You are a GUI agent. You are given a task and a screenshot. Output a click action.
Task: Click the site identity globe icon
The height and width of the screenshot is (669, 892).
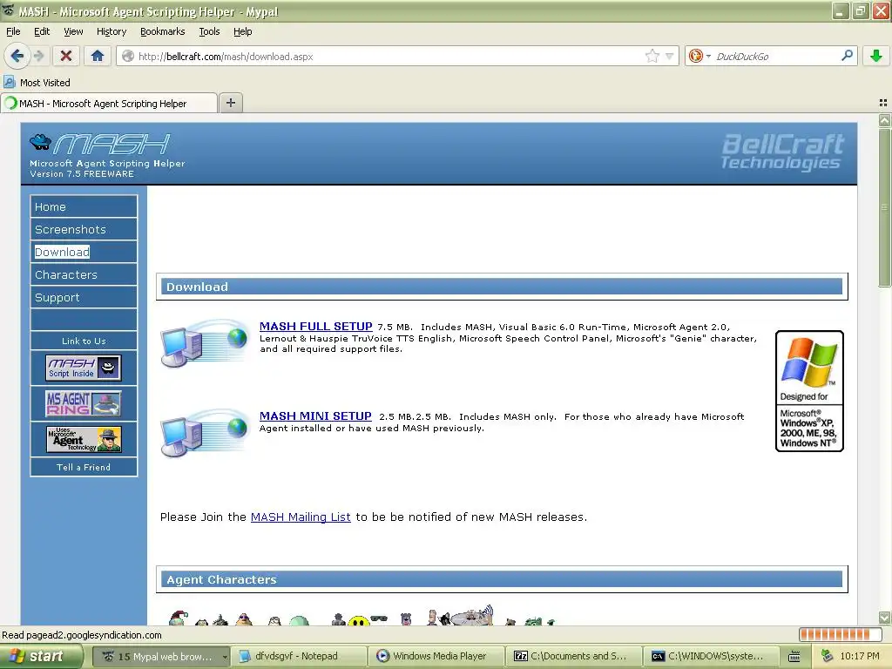(x=129, y=56)
